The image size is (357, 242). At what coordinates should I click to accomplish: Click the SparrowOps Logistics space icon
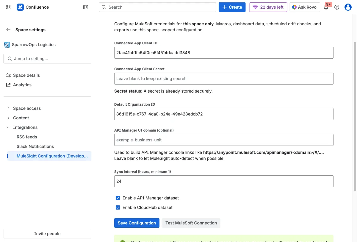tap(7, 45)
